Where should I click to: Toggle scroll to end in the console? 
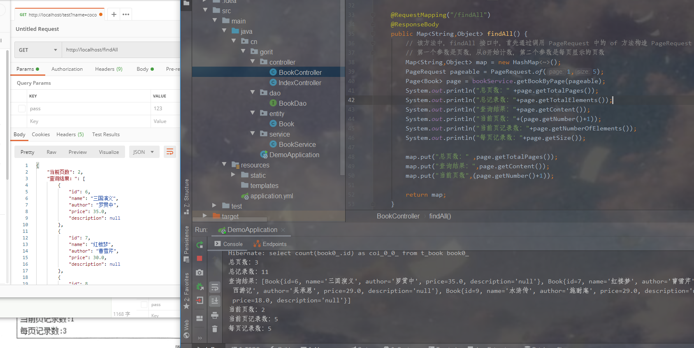pos(215,301)
